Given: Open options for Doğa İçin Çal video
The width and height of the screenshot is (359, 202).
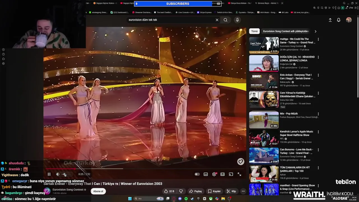Looking at the screenshot, I should [318, 57].
